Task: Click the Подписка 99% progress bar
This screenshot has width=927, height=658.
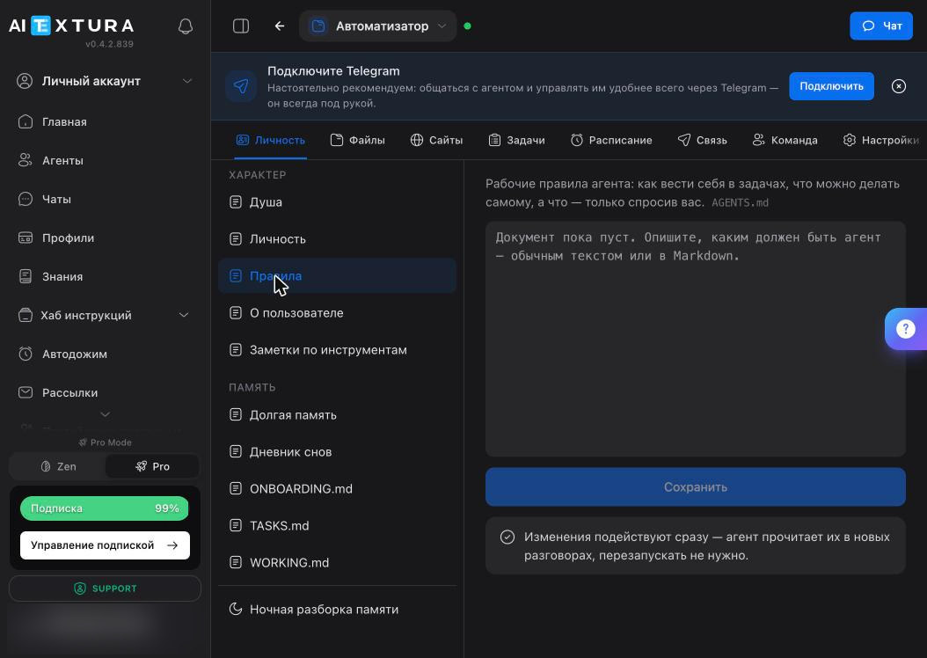Action: pyautogui.click(x=105, y=508)
